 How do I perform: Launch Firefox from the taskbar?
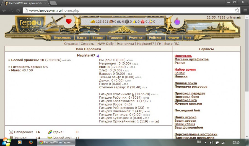[31, 142]
